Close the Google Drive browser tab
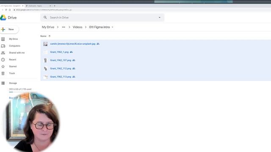Viewport: 271px width, 152px height. (x=22, y=6)
